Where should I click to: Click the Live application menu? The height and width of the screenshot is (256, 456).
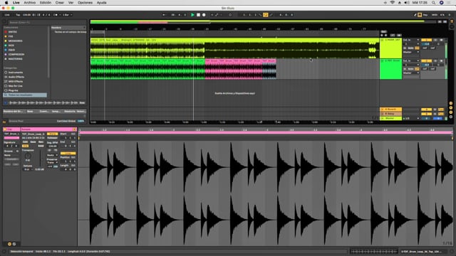coord(16,3)
